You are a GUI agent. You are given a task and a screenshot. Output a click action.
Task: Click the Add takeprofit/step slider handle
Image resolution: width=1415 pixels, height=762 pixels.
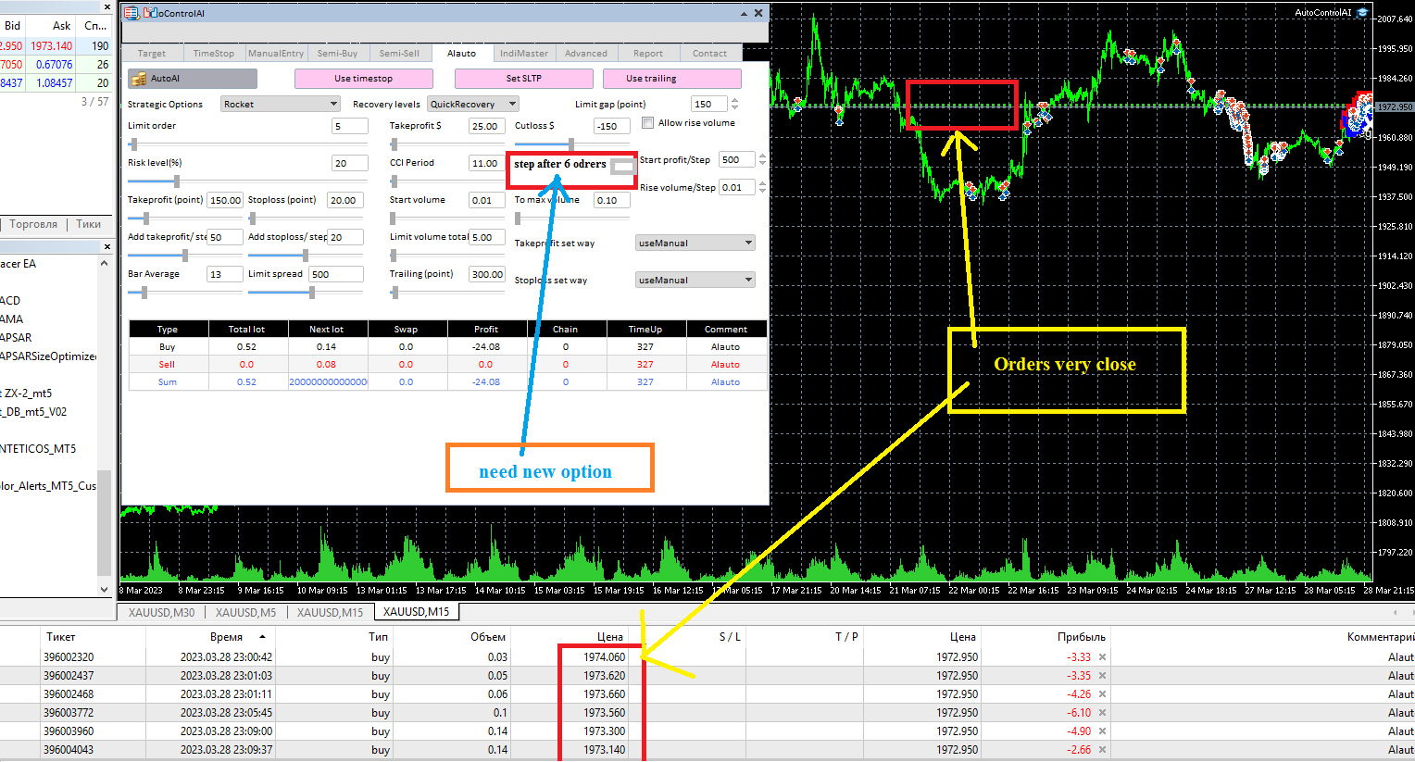pos(185,256)
